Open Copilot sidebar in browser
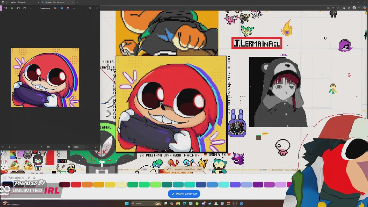 [x=365, y=8]
